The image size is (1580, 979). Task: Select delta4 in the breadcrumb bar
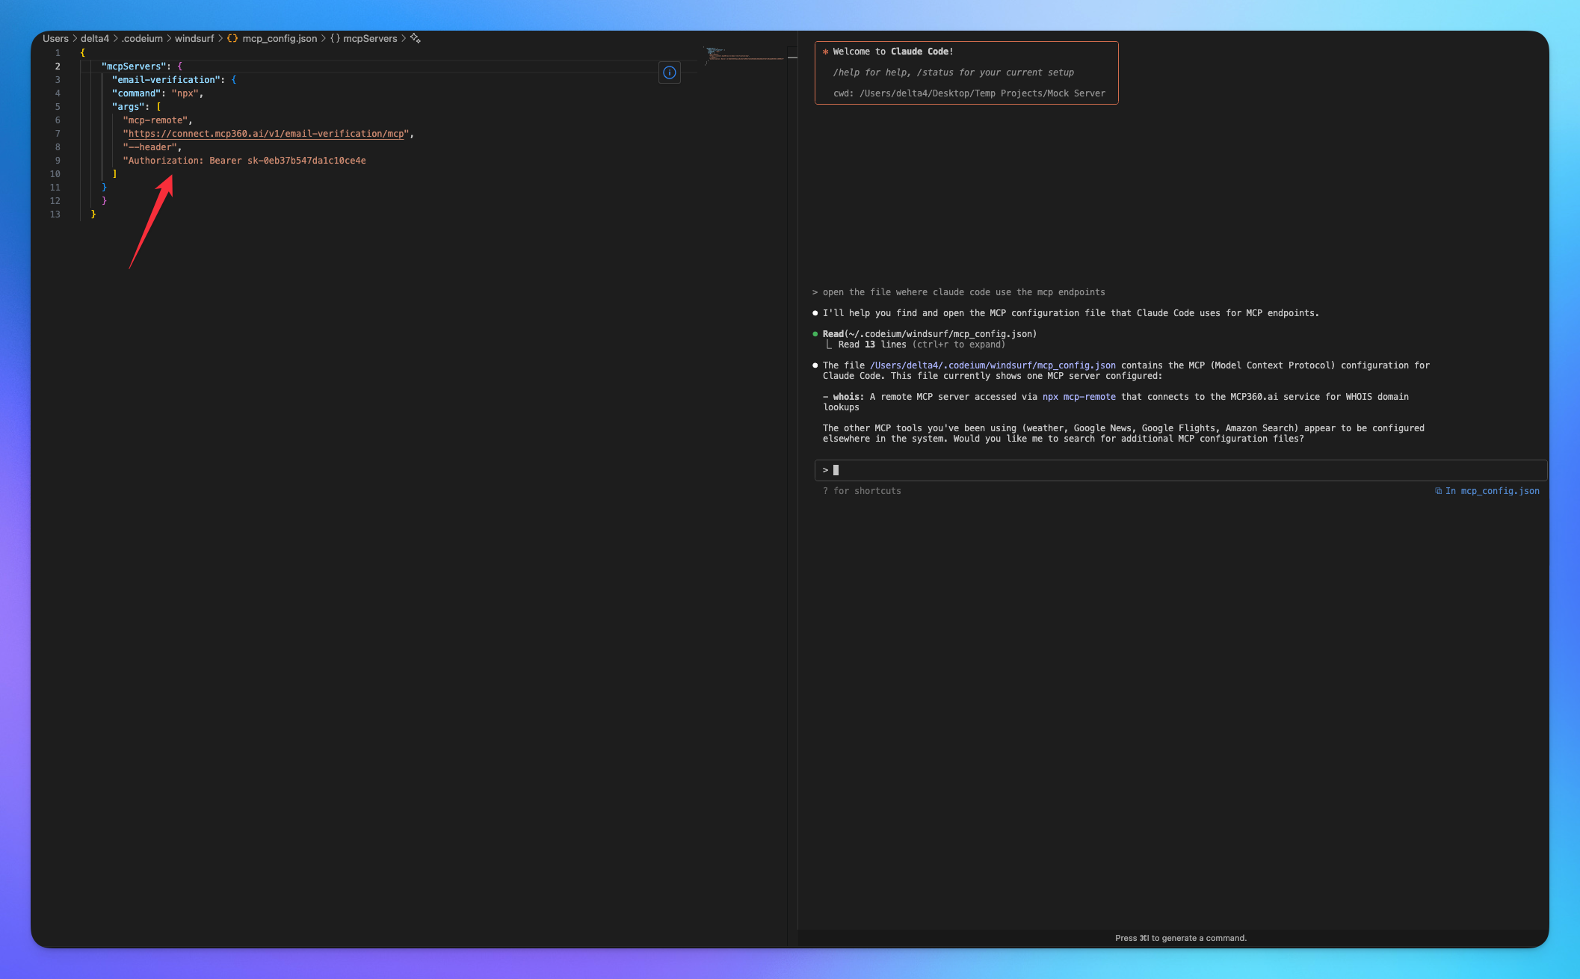coord(96,38)
